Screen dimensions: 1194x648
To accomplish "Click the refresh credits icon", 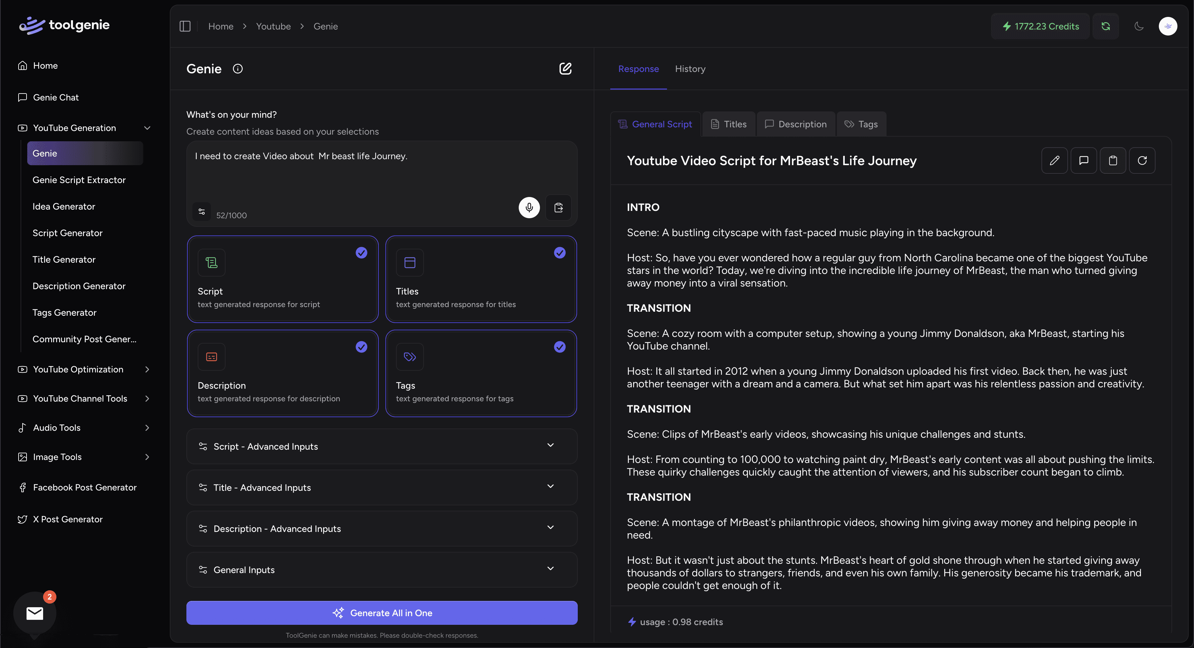I will click(x=1105, y=27).
